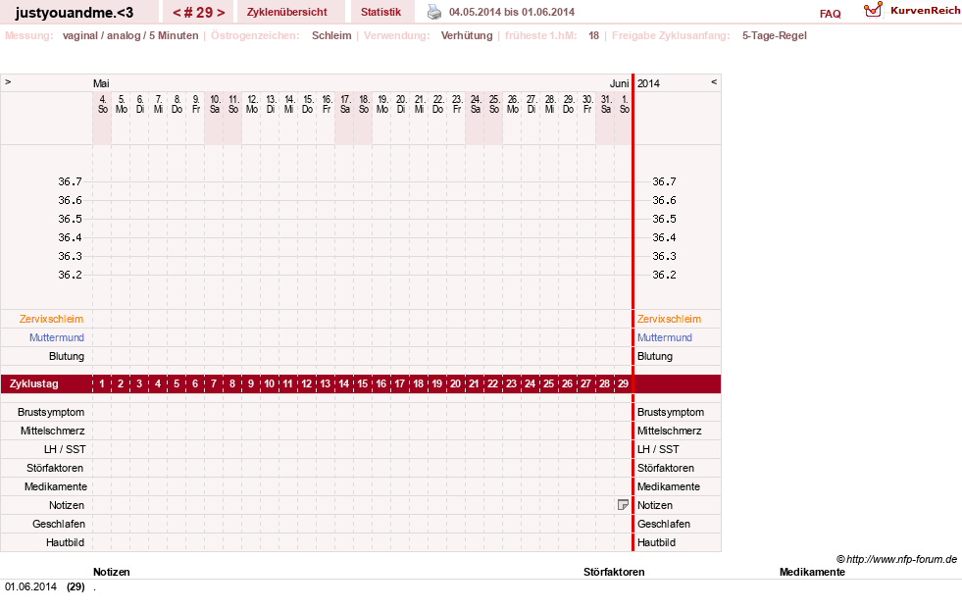Click the right Zervixschleim label
Screen dimensions: 962x610
pyautogui.click(x=669, y=319)
